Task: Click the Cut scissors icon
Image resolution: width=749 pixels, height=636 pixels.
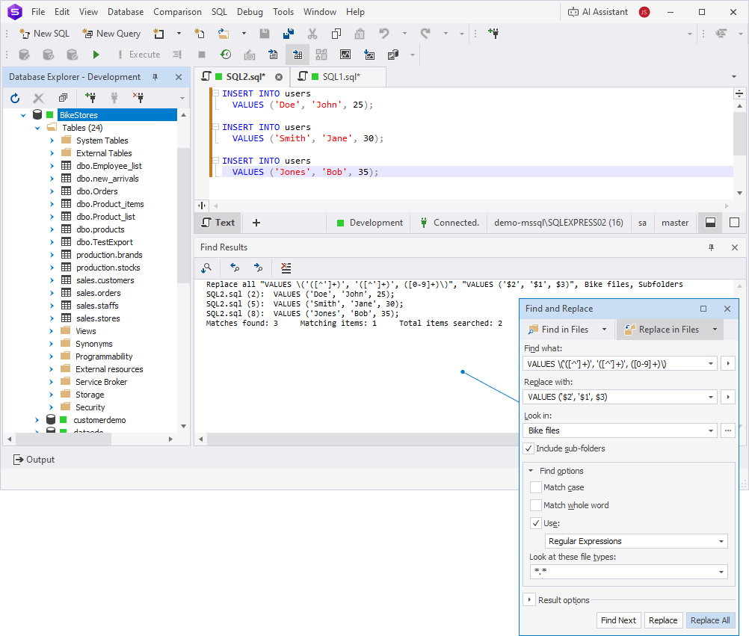Action: point(312,34)
